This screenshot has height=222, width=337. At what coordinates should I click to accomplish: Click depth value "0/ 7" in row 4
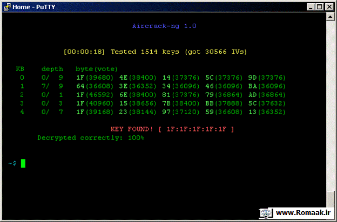tap(52, 112)
